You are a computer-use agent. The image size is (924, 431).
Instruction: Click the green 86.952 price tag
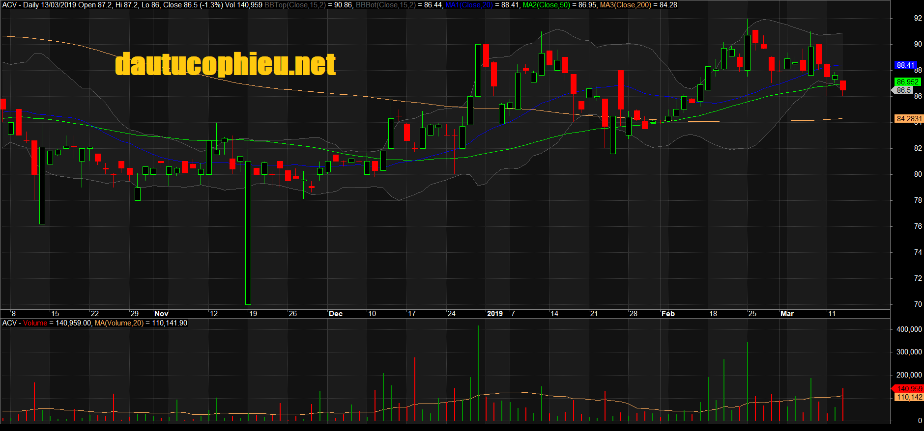(x=907, y=82)
